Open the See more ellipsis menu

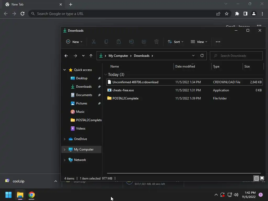click(x=218, y=42)
